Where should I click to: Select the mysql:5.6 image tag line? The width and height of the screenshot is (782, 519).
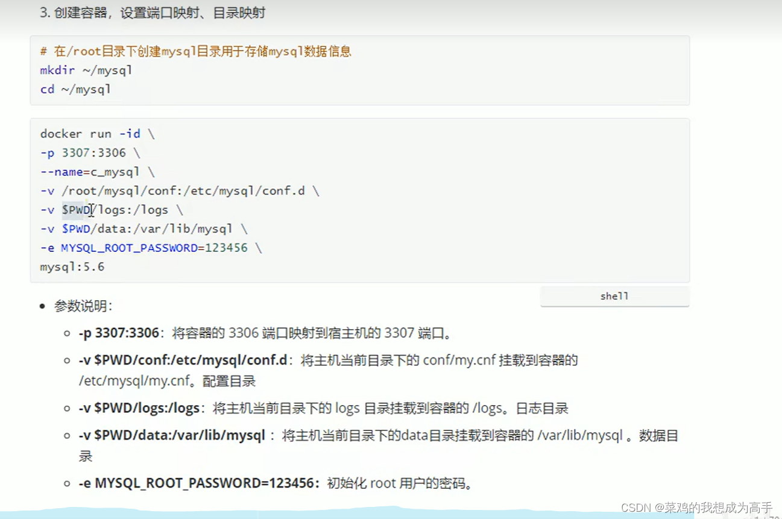point(72,266)
